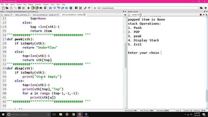
Task: Run cell and advance to next
Action: click(37, 8)
